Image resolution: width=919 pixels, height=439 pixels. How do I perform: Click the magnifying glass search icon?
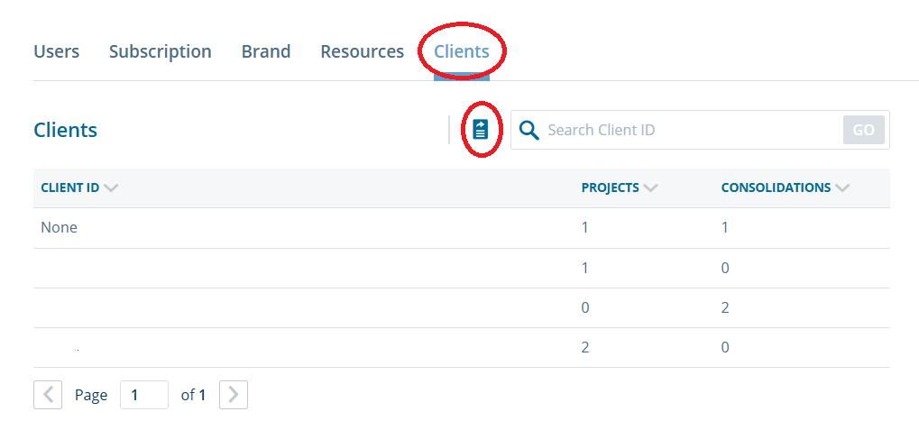(x=529, y=130)
